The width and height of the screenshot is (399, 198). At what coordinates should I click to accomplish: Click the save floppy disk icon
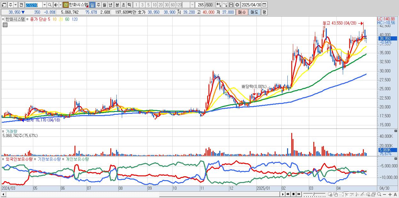click(x=231, y=5)
